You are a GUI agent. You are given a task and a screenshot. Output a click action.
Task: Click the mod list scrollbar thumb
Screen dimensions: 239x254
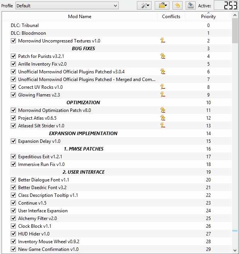[235, 31]
